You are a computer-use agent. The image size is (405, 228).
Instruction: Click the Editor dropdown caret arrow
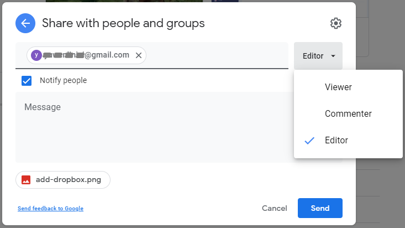[333, 56]
